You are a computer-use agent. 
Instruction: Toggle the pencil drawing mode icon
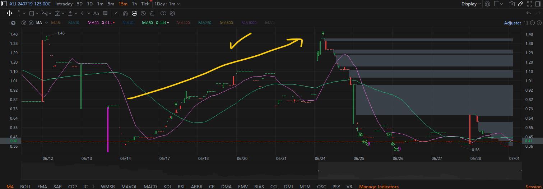coord(521,4)
